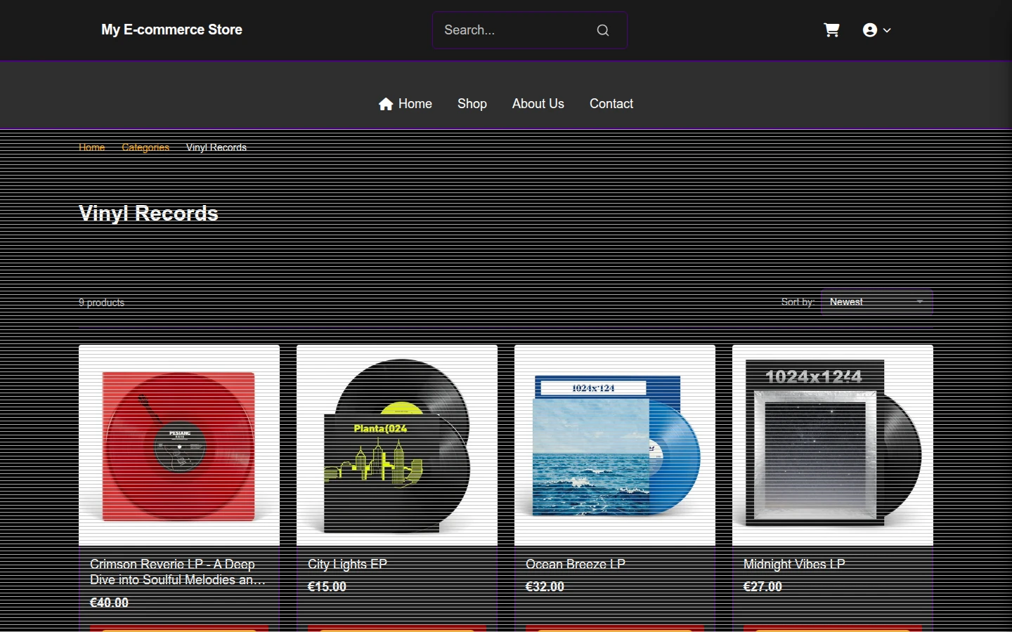Click the €15.00 price text

tap(327, 586)
